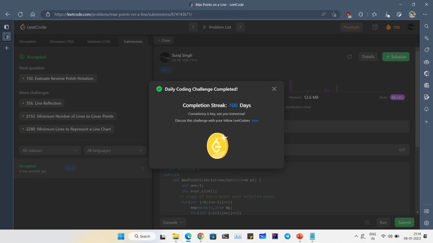Switch to the Description tab
The height and width of the screenshot is (243, 433).
[28, 42]
